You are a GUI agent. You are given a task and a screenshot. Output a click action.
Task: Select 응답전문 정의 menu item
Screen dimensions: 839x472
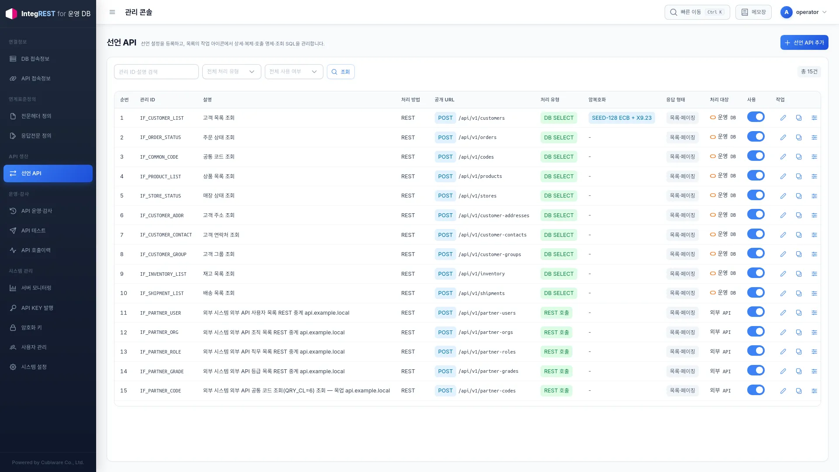point(48,136)
